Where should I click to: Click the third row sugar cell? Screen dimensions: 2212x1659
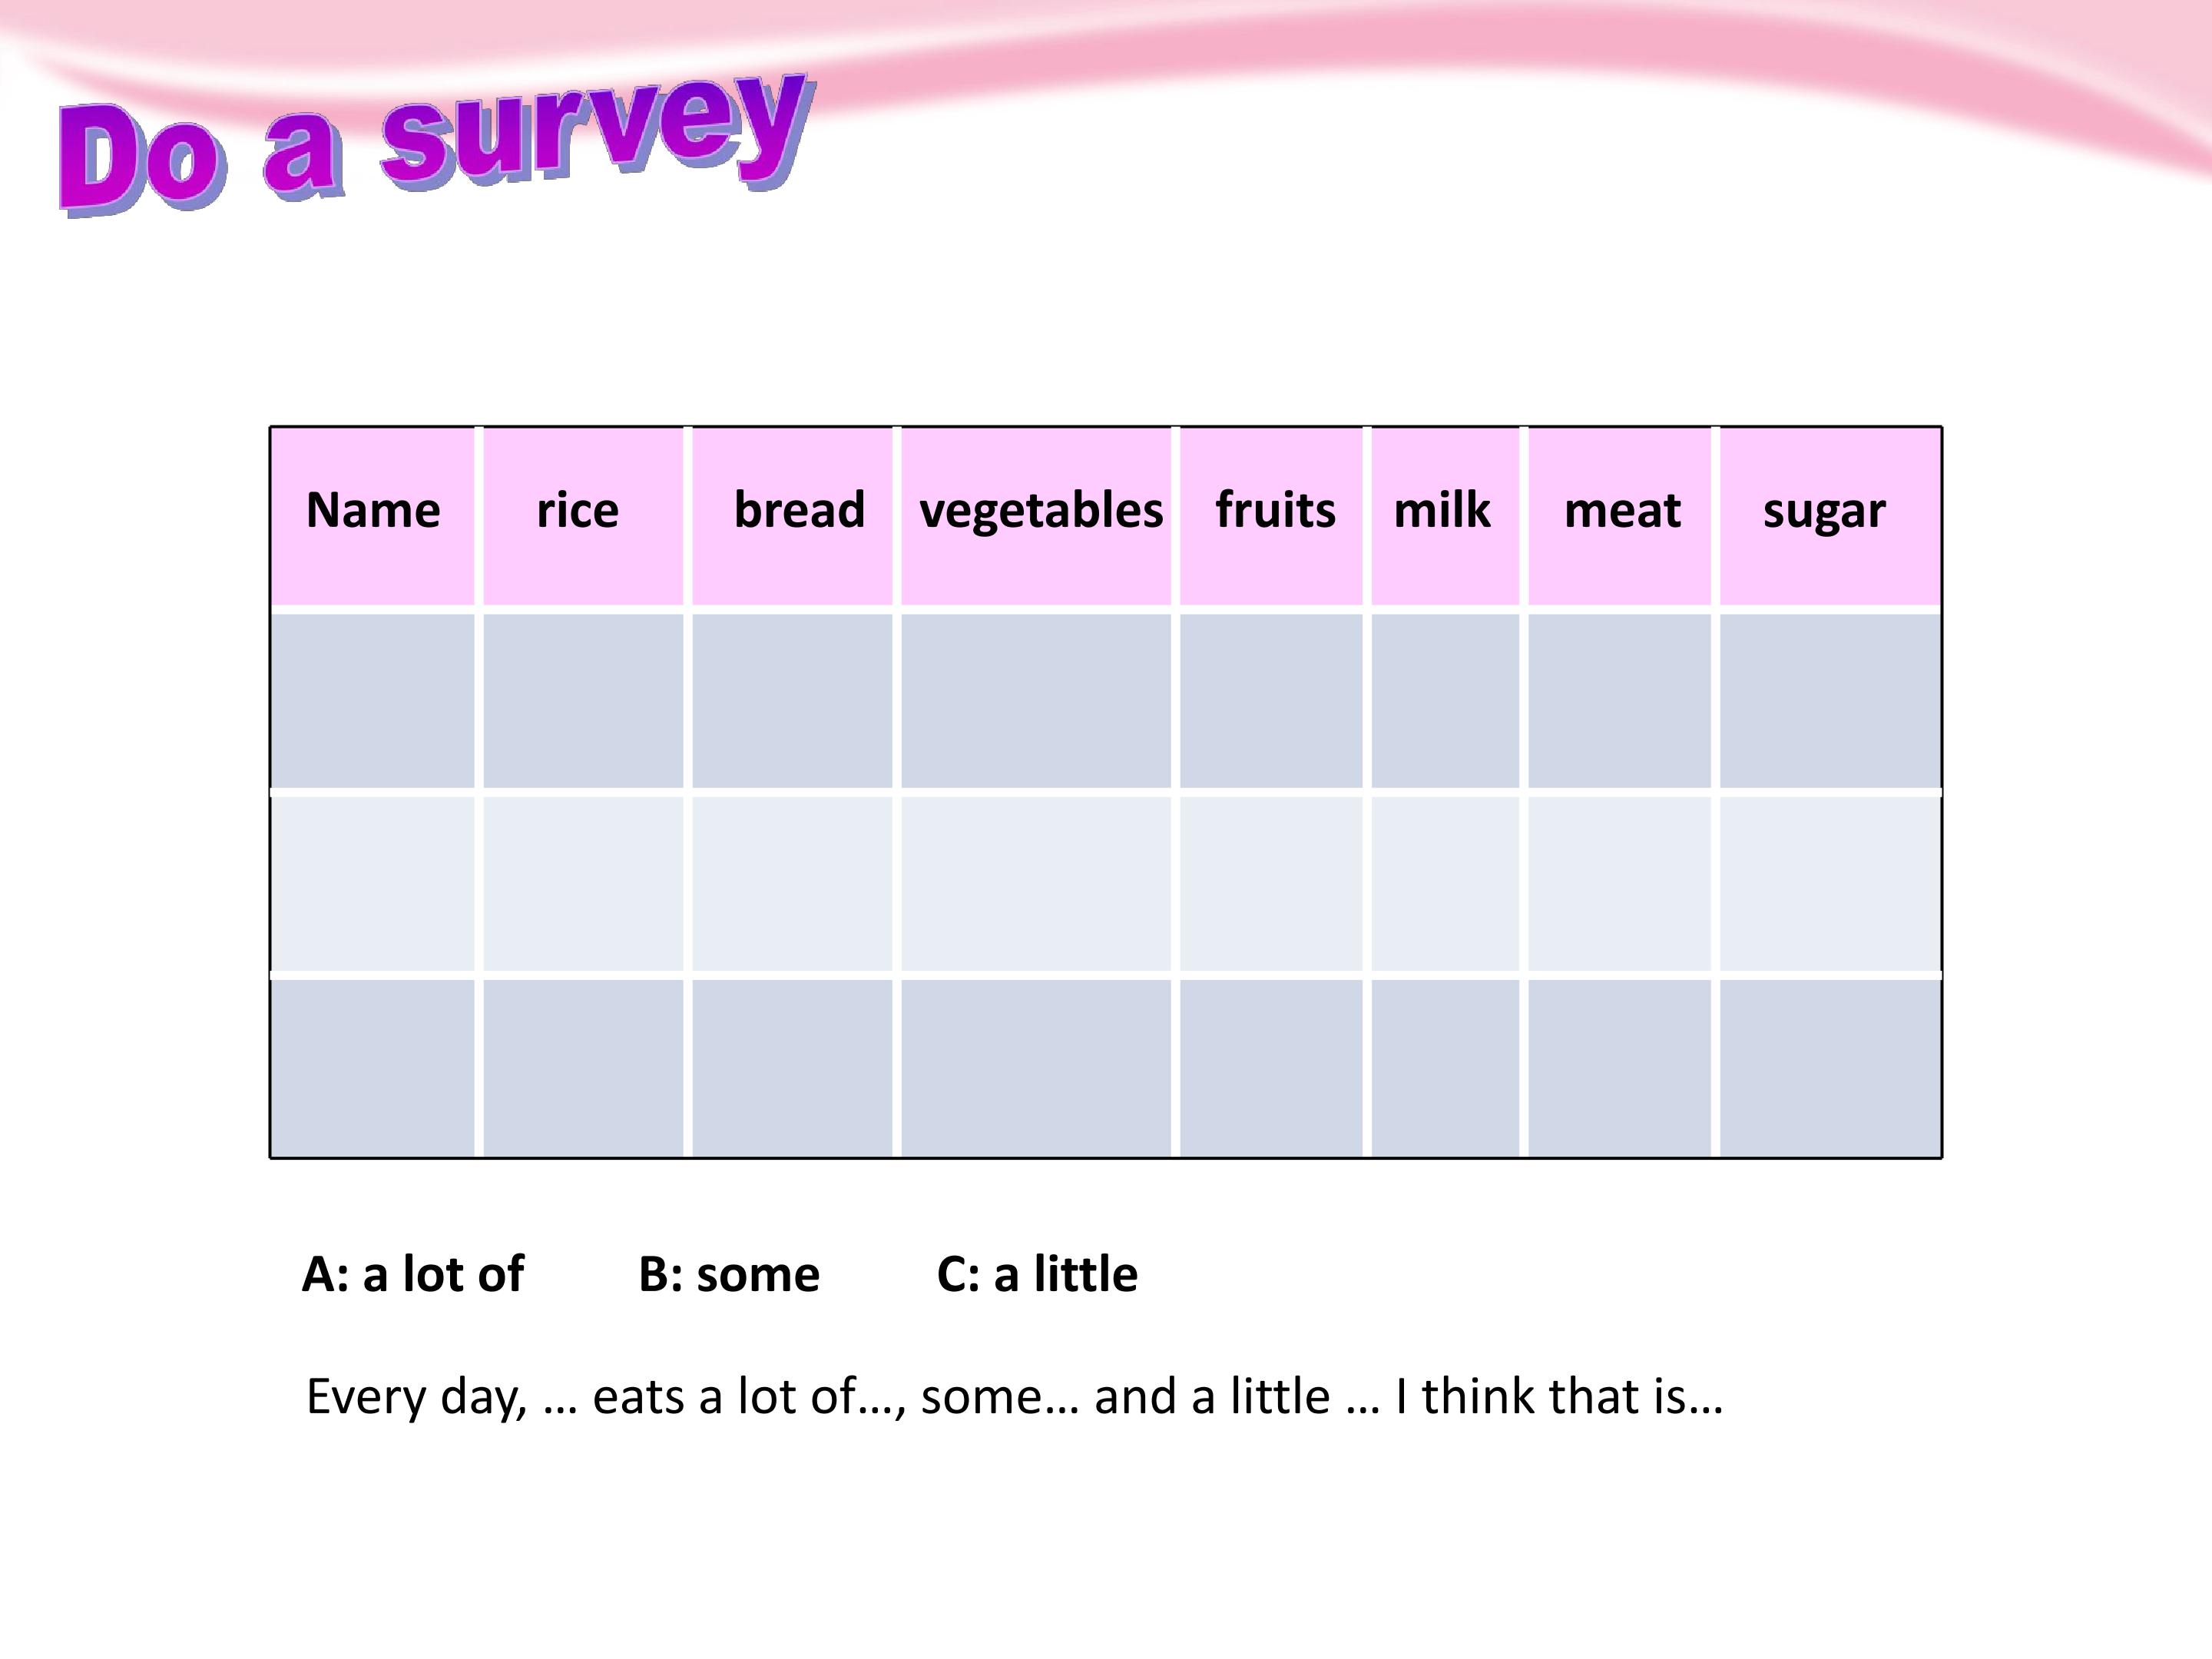tap(1830, 1068)
